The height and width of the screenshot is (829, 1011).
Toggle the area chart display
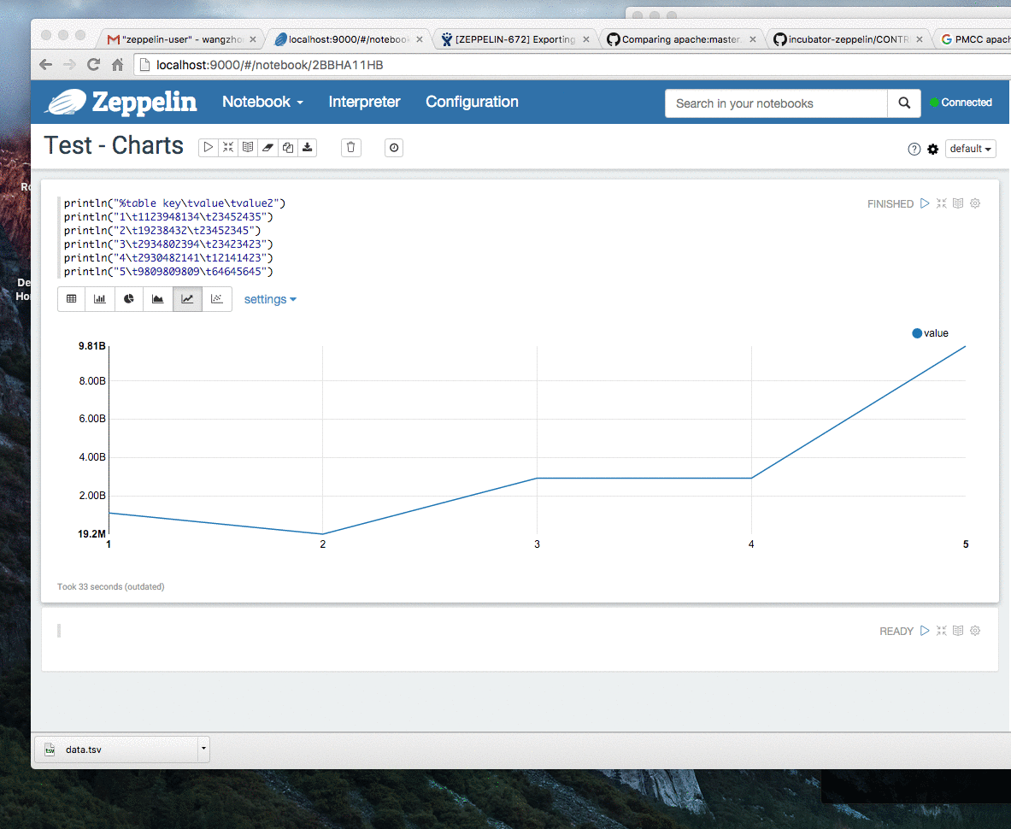[158, 299]
